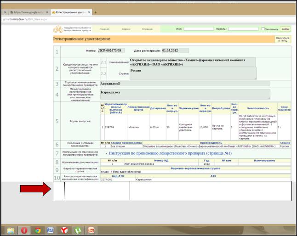Click the Opera icon in the taskbar
Screen dimensions: 297x236
coord(24,230)
